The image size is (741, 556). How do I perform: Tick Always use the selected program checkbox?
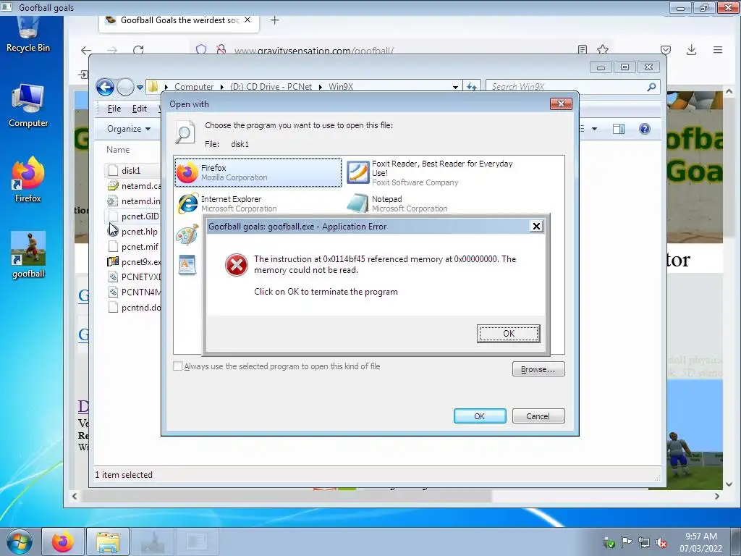[x=178, y=366]
